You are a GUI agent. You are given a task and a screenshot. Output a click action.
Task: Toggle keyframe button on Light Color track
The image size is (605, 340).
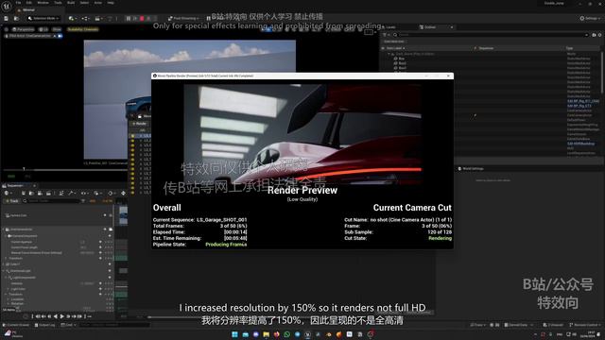click(100, 289)
